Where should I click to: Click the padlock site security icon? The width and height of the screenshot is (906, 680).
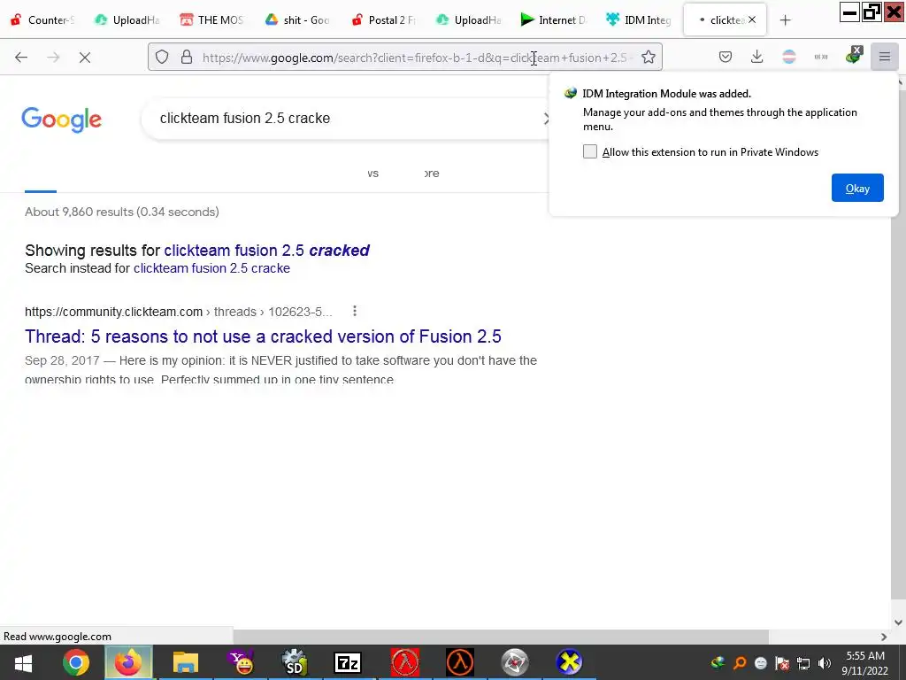[x=186, y=57]
